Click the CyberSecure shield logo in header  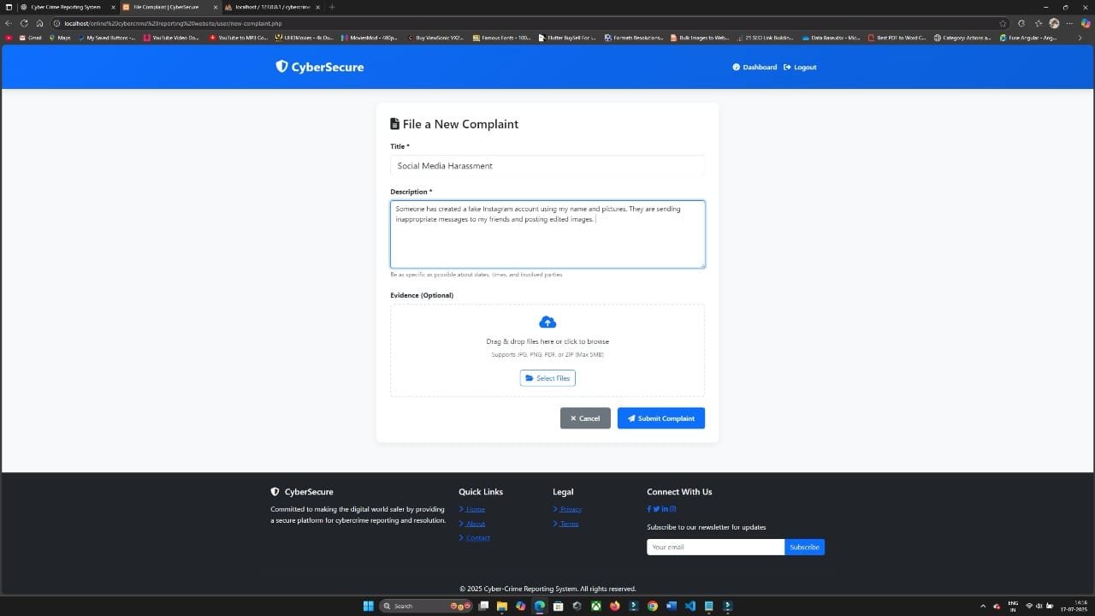pos(281,67)
